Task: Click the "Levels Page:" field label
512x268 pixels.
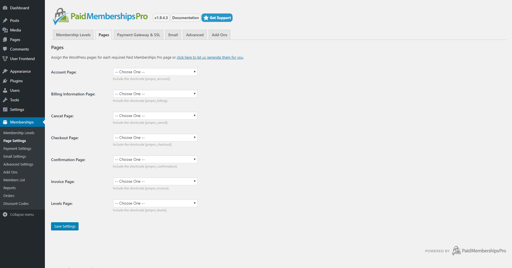Action: [x=62, y=203]
